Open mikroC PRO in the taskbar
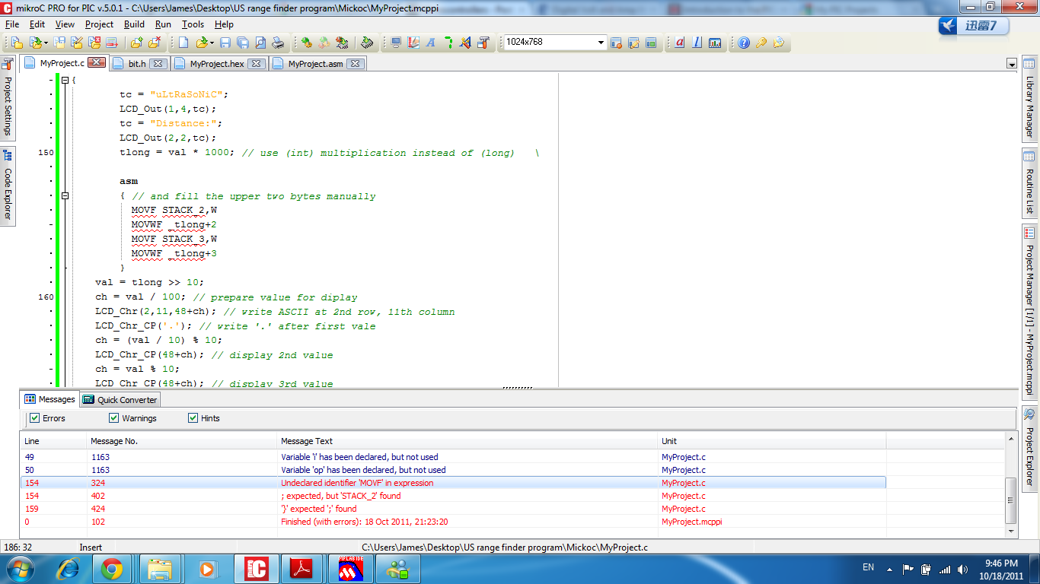This screenshot has height=584, width=1040. 257,569
